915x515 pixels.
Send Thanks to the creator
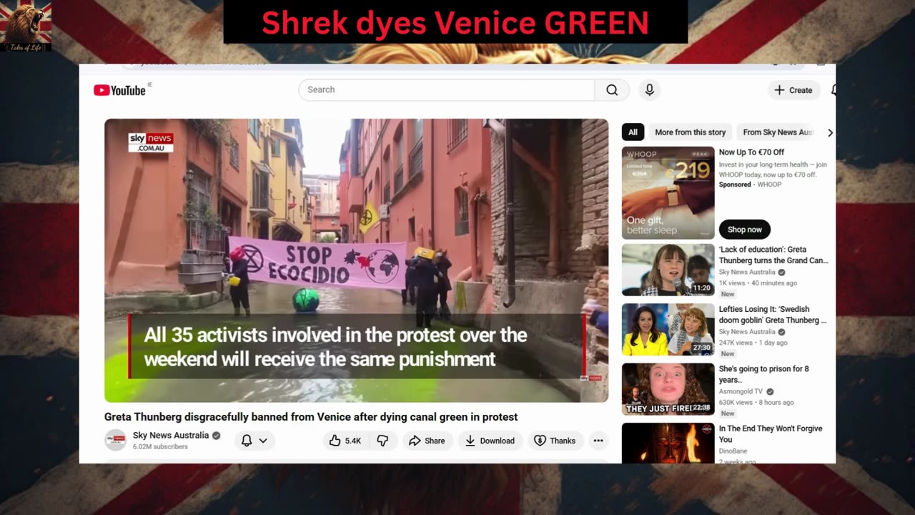[x=555, y=441]
